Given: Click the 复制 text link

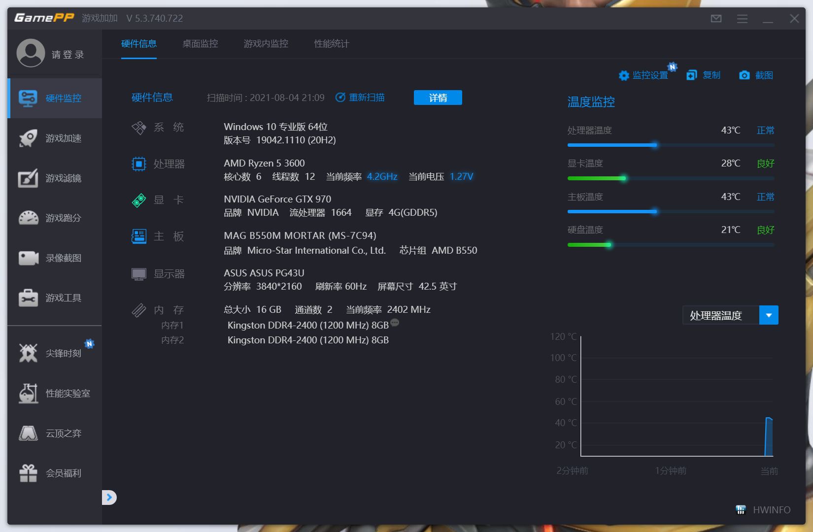Looking at the screenshot, I should [711, 75].
